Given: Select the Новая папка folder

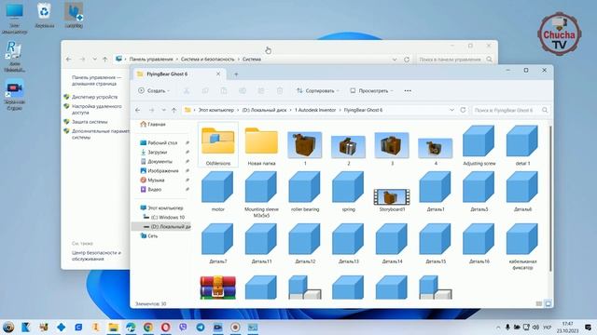Looking at the screenshot, I should point(261,145).
